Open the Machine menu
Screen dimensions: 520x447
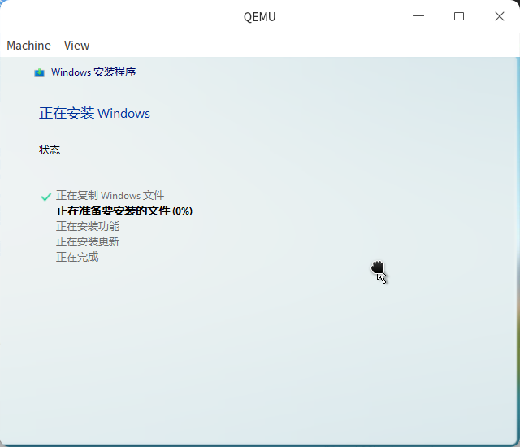point(29,46)
